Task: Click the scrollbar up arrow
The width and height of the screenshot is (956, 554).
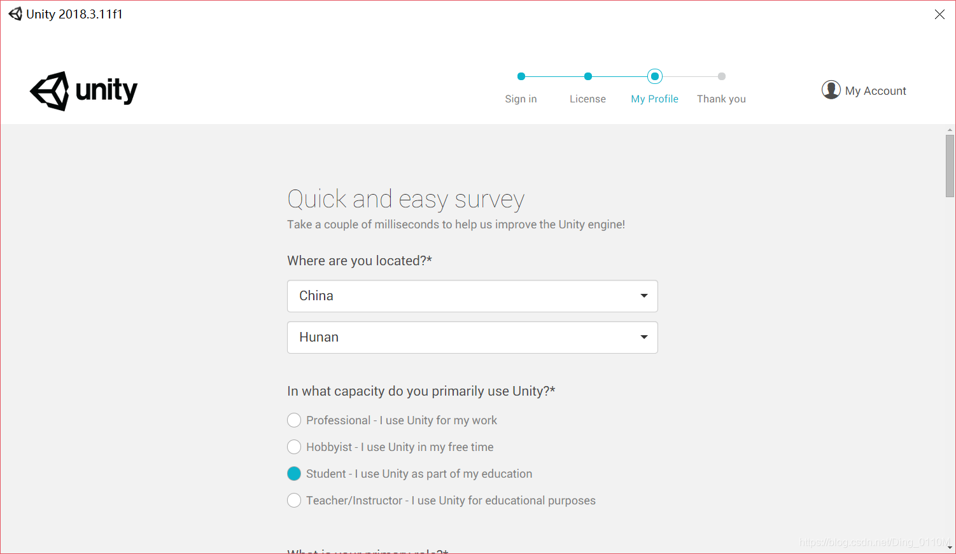Action: (950, 130)
